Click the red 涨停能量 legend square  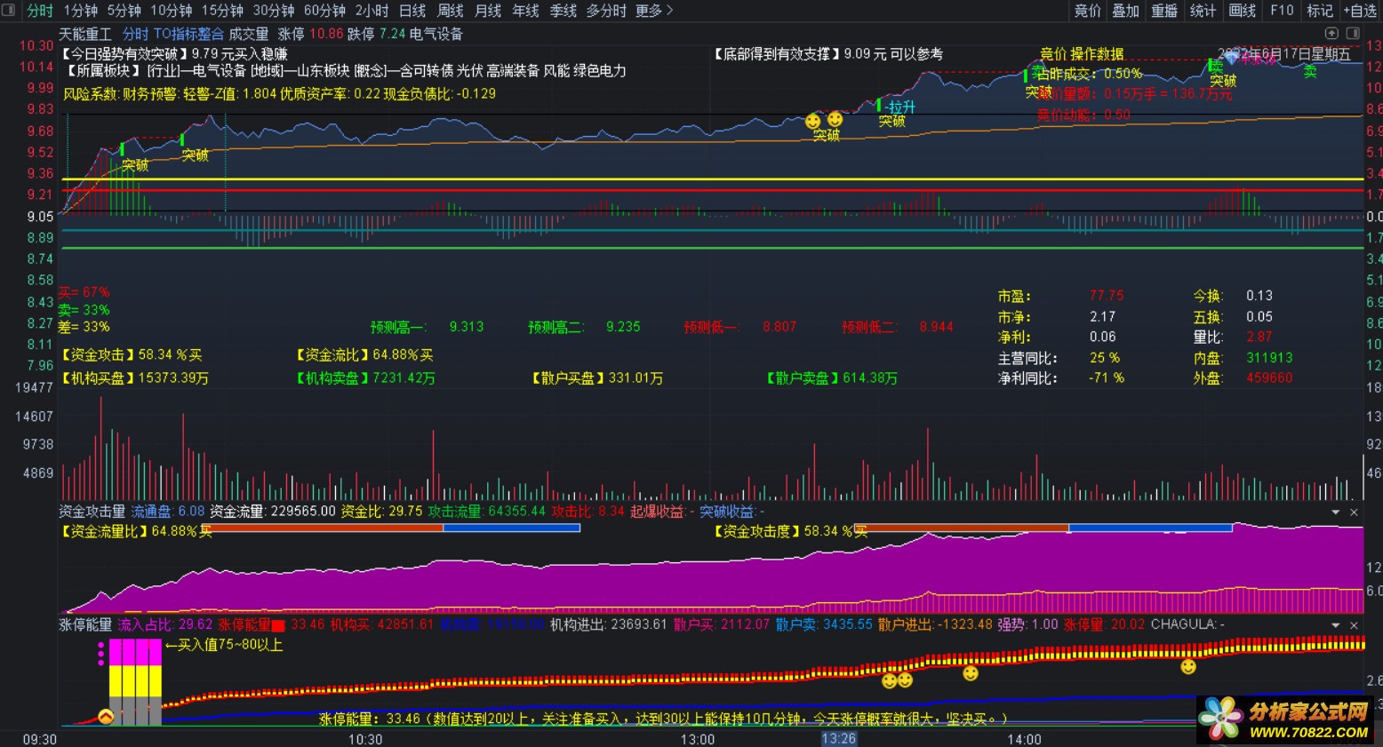[278, 625]
